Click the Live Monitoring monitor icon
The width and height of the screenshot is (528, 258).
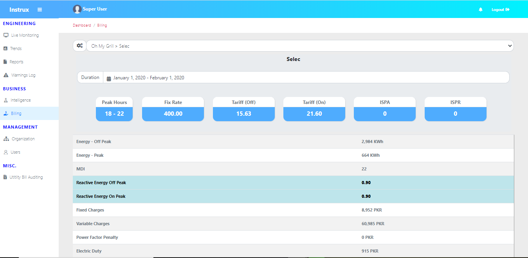[x=6, y=35]
